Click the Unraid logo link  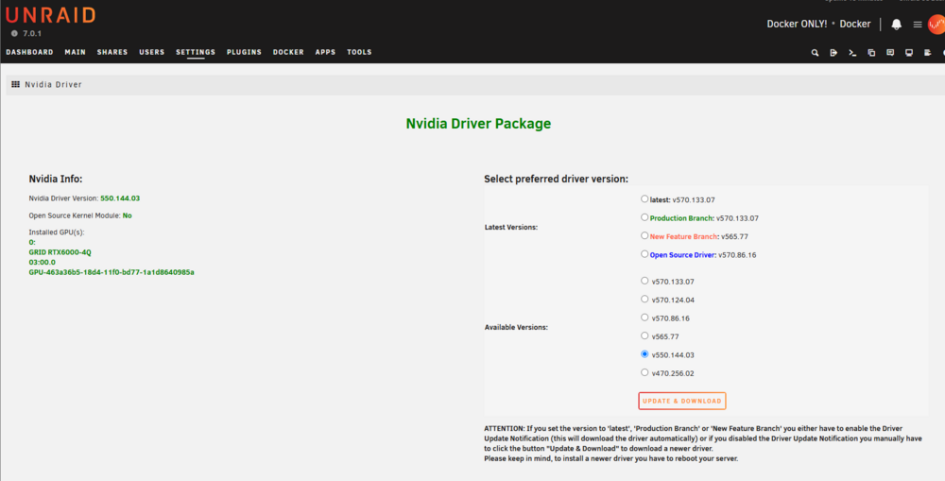pyautogui.click(x=51, y=15)
